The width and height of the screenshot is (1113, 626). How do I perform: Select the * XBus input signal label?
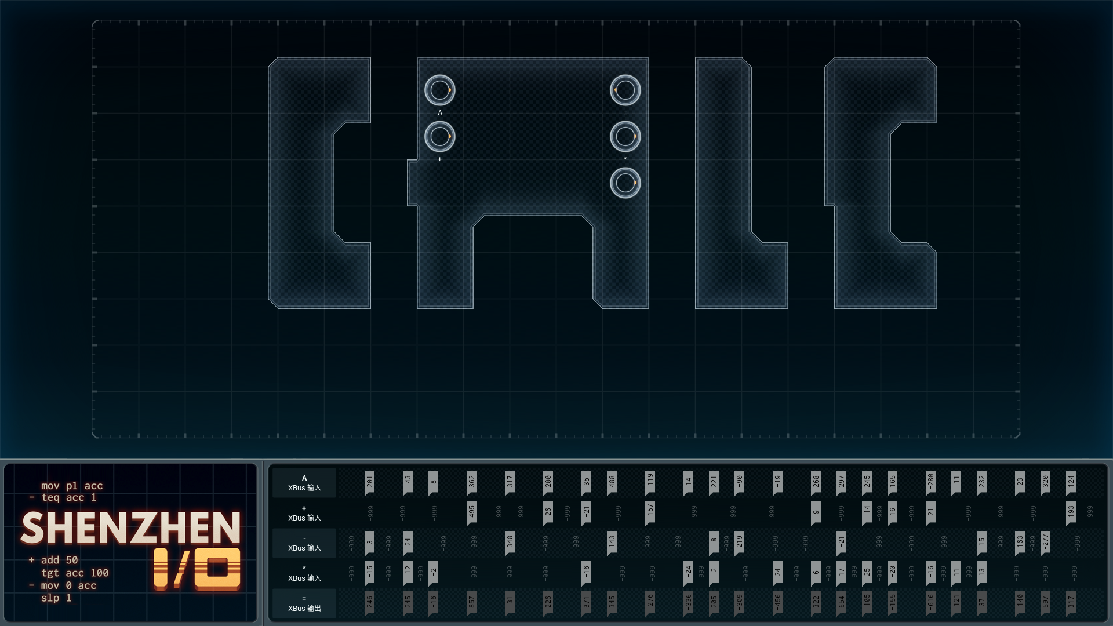[x=304, y=573]
